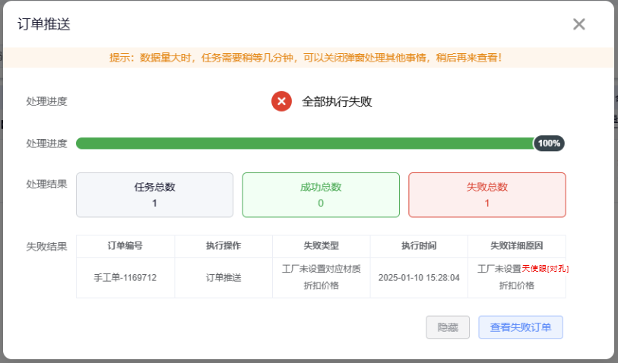Click the orange hint banner text
Viewport: 618px width, 363px height.
(306, 58)
